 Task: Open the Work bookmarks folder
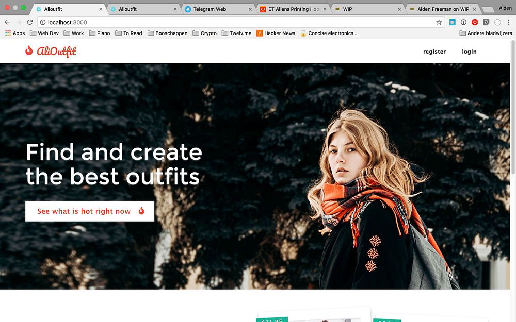[74, 33]
